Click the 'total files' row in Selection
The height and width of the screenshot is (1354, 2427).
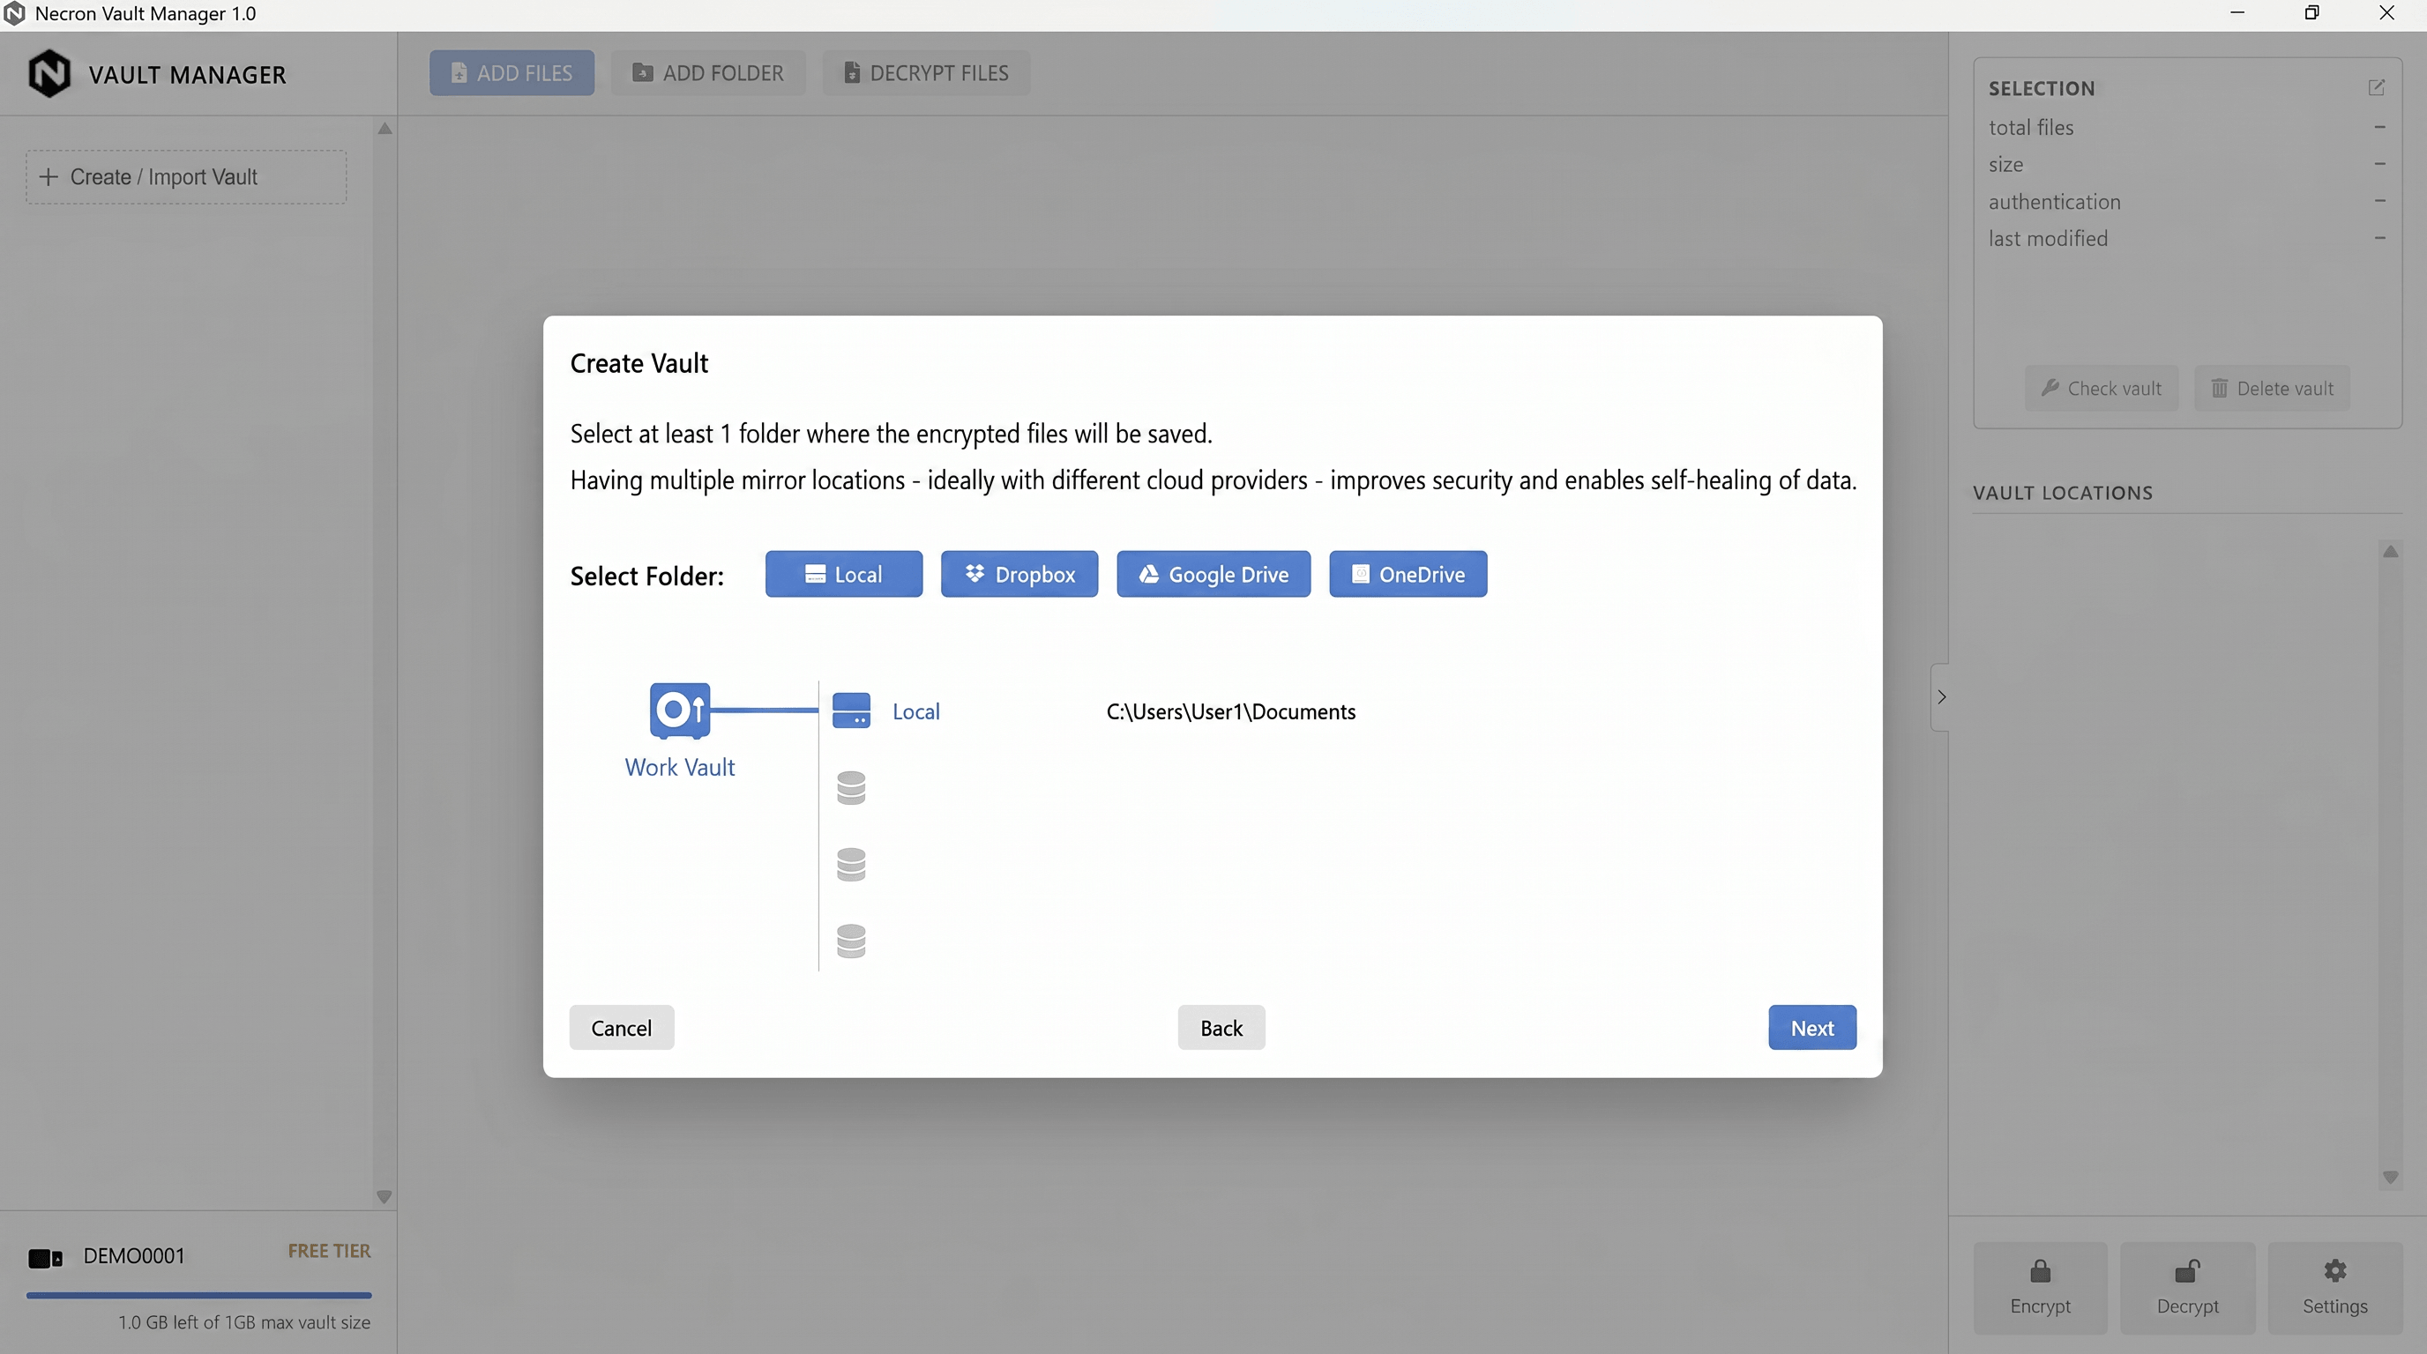click(x=2187, y=127)
